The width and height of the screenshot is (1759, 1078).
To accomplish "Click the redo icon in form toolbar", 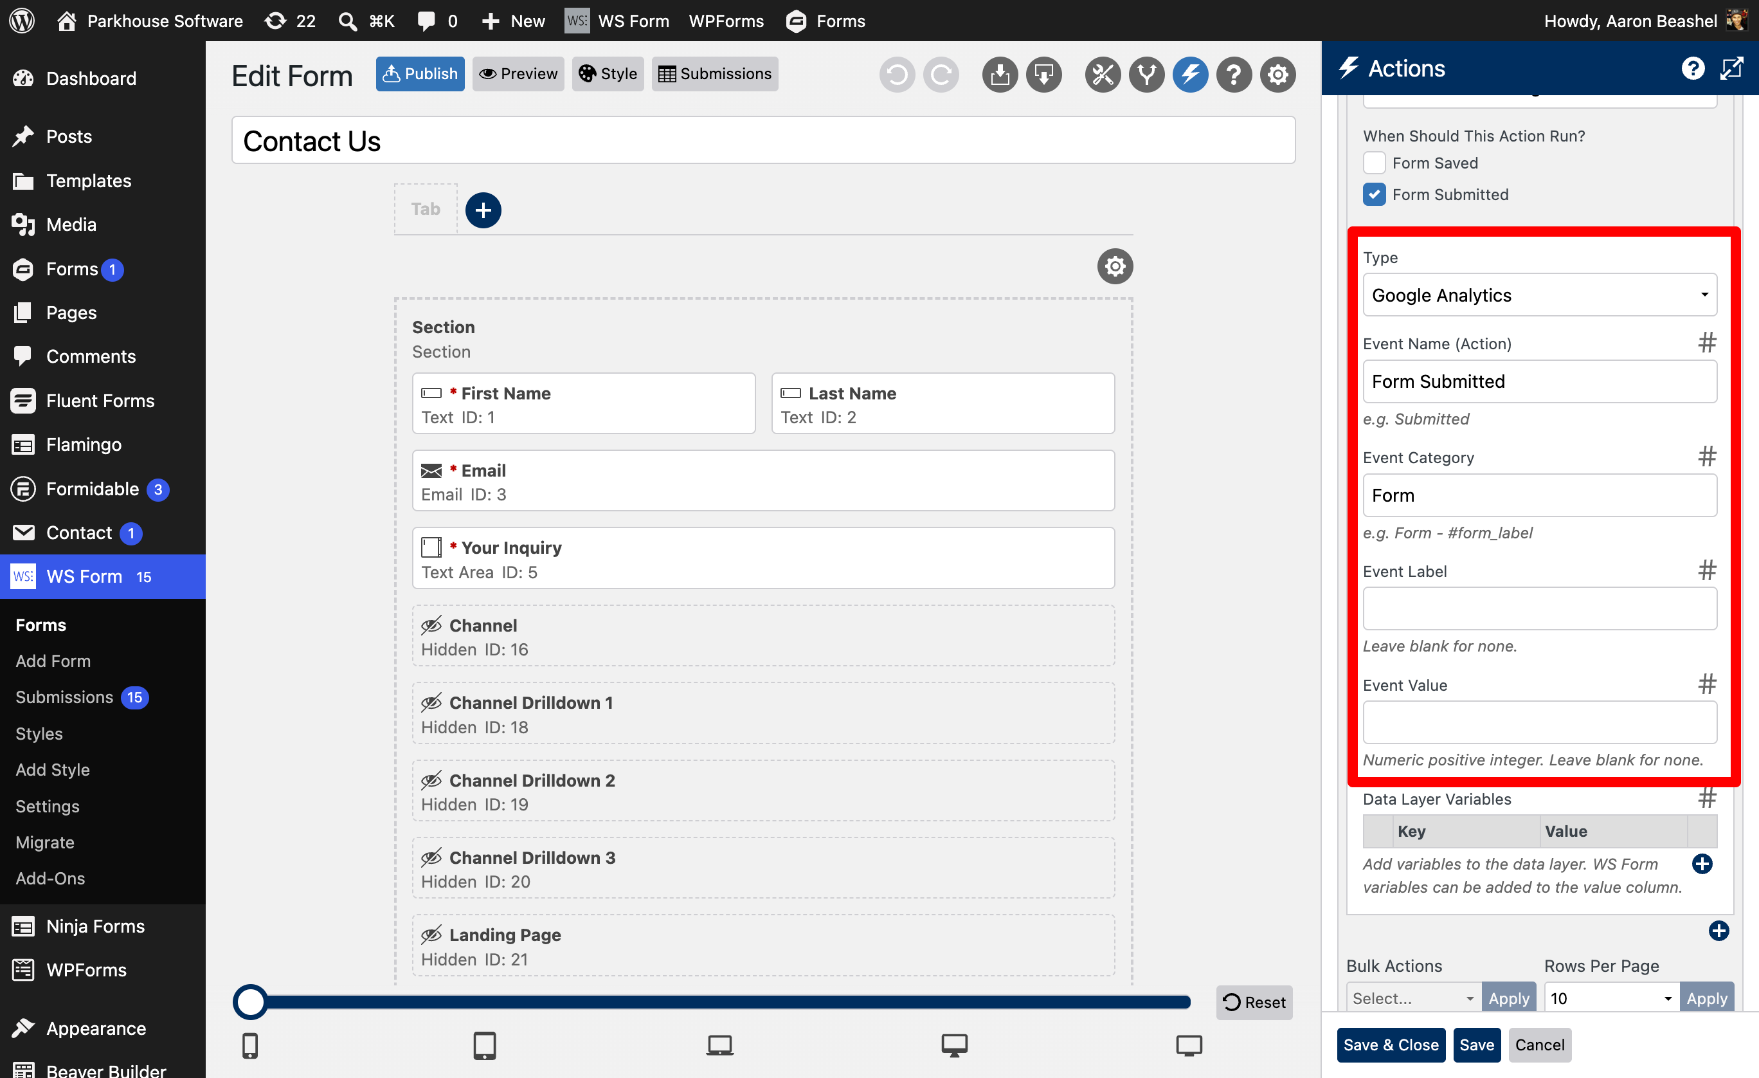I will (941, 75).
